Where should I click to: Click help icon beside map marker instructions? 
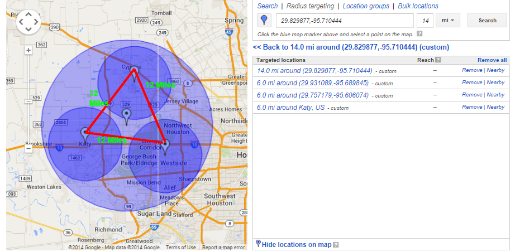click(x=419, y=34)
